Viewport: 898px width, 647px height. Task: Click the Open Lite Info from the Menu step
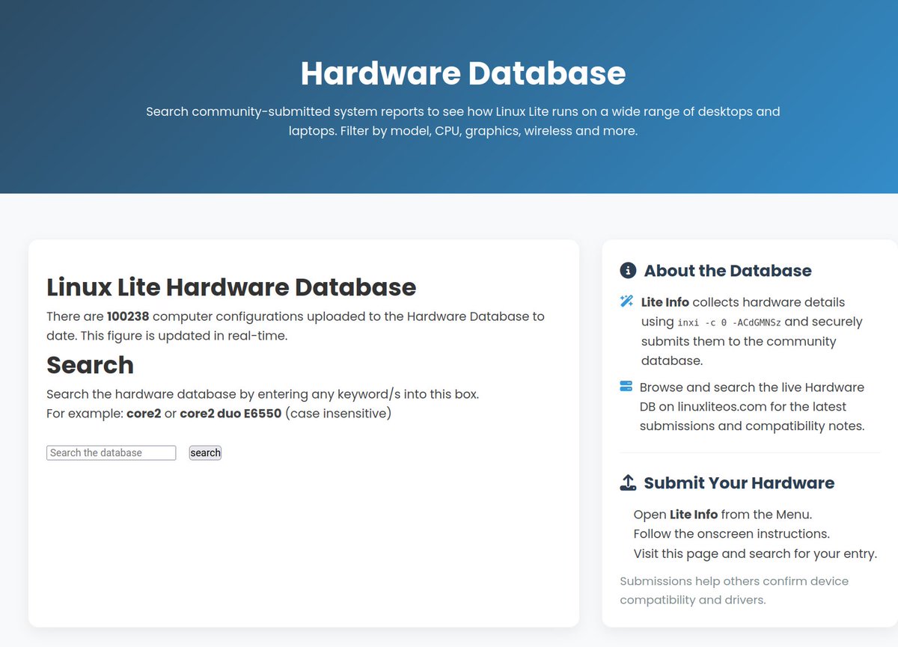coord(723,515)
